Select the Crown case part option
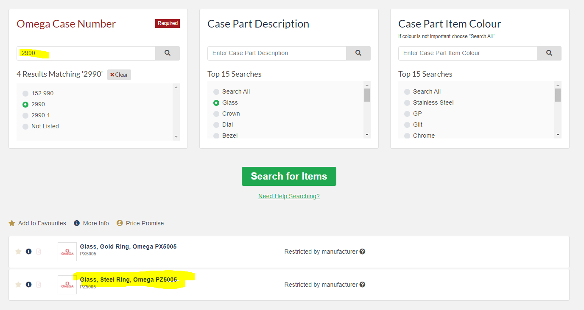The width and height of the screenshot is (584, 310). coord(216,114)
